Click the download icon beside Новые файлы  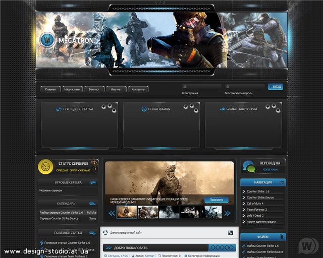[144, 109]
